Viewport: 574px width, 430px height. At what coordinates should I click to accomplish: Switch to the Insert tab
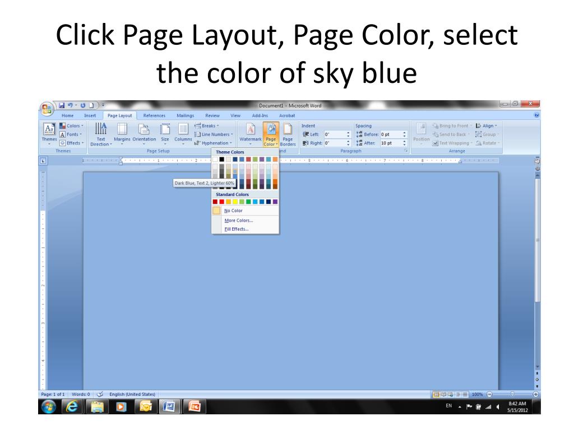(x=90, y=115)
